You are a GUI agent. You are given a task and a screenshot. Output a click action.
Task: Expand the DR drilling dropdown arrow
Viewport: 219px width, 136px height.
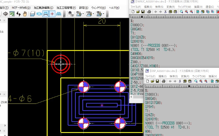pos(103,14)
